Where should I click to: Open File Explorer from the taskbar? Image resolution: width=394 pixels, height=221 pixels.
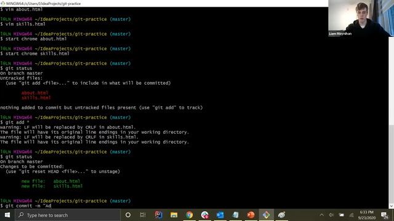point(174,215)
